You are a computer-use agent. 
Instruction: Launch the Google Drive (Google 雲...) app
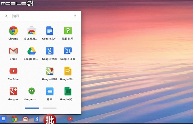click(x=31, y=51)
